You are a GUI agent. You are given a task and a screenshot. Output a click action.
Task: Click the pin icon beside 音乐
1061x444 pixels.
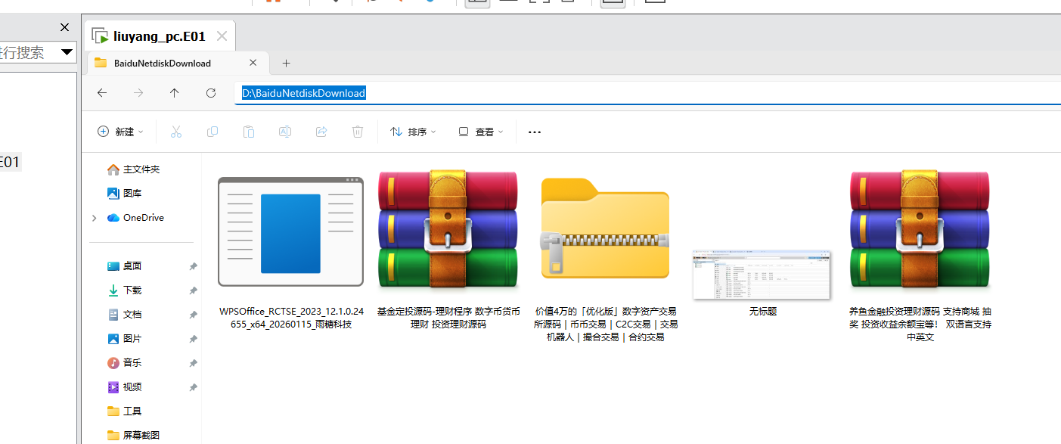[x=193, y=363]
